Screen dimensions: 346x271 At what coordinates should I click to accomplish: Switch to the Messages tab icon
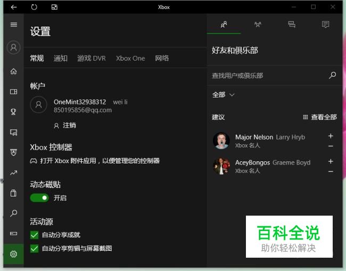coord(292,24)
